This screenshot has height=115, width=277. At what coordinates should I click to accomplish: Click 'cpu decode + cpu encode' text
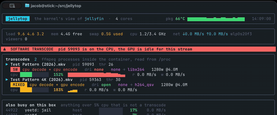(50, 70)
